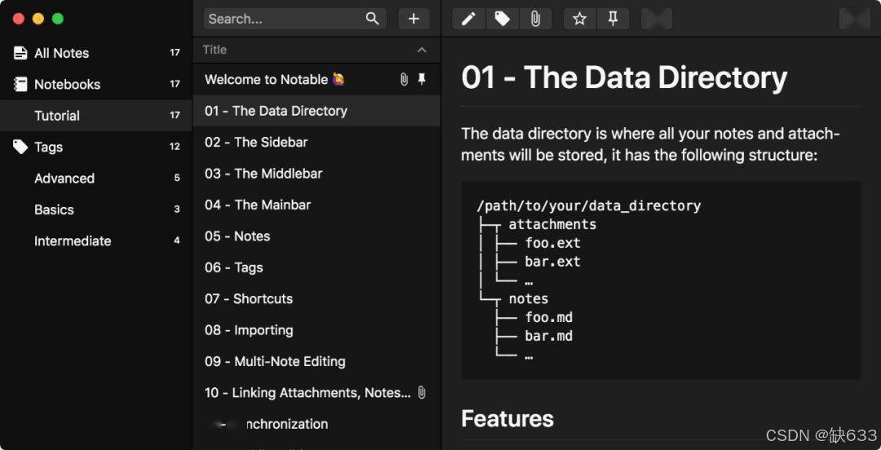Image resolution: width=881 pixels, height=450 pixels.
Task: Open 06 - Tags note
Action: coord(317,267)
